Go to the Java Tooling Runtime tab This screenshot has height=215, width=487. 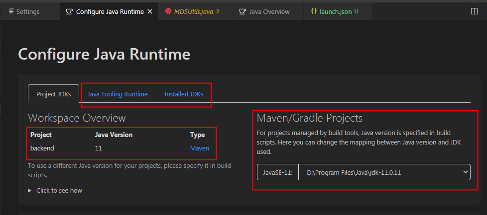click(118, 94)
